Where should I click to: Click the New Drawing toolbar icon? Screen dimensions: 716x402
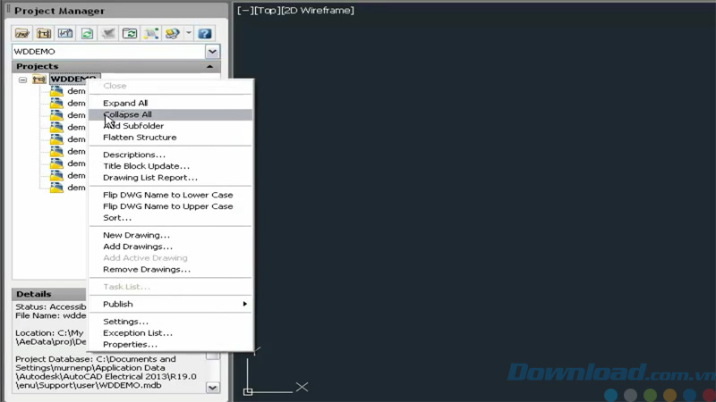[x=65, y=33]
